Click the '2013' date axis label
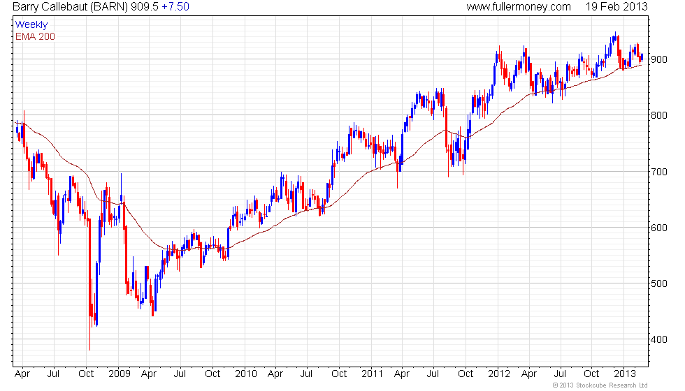Image resolution: width=685 pixels, height=391 pixels. [x=625, y=374]
